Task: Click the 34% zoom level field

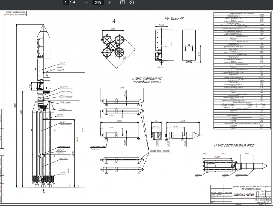Action: point(98,2)
